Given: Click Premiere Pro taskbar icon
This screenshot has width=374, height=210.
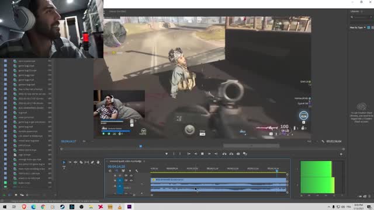Looking at the screenshot, I should [129, 206].
